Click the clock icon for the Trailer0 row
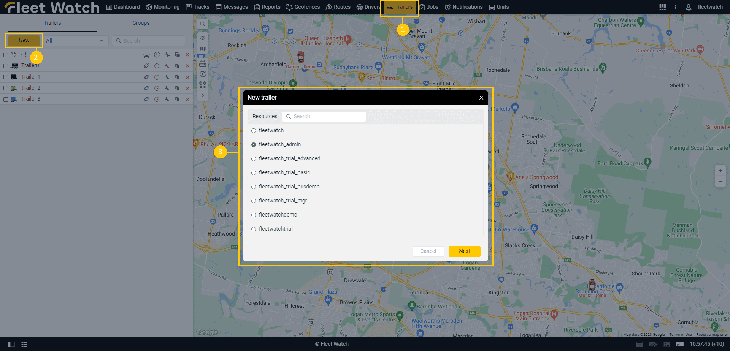 (x=157, y=66)
